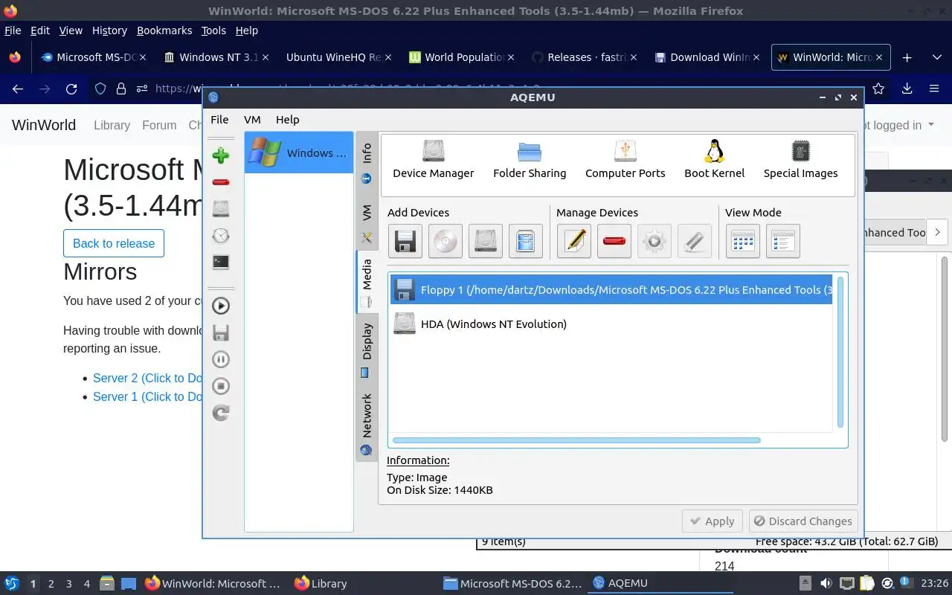
Task: Click the quick format eraser icon
Action: [695, 241]
